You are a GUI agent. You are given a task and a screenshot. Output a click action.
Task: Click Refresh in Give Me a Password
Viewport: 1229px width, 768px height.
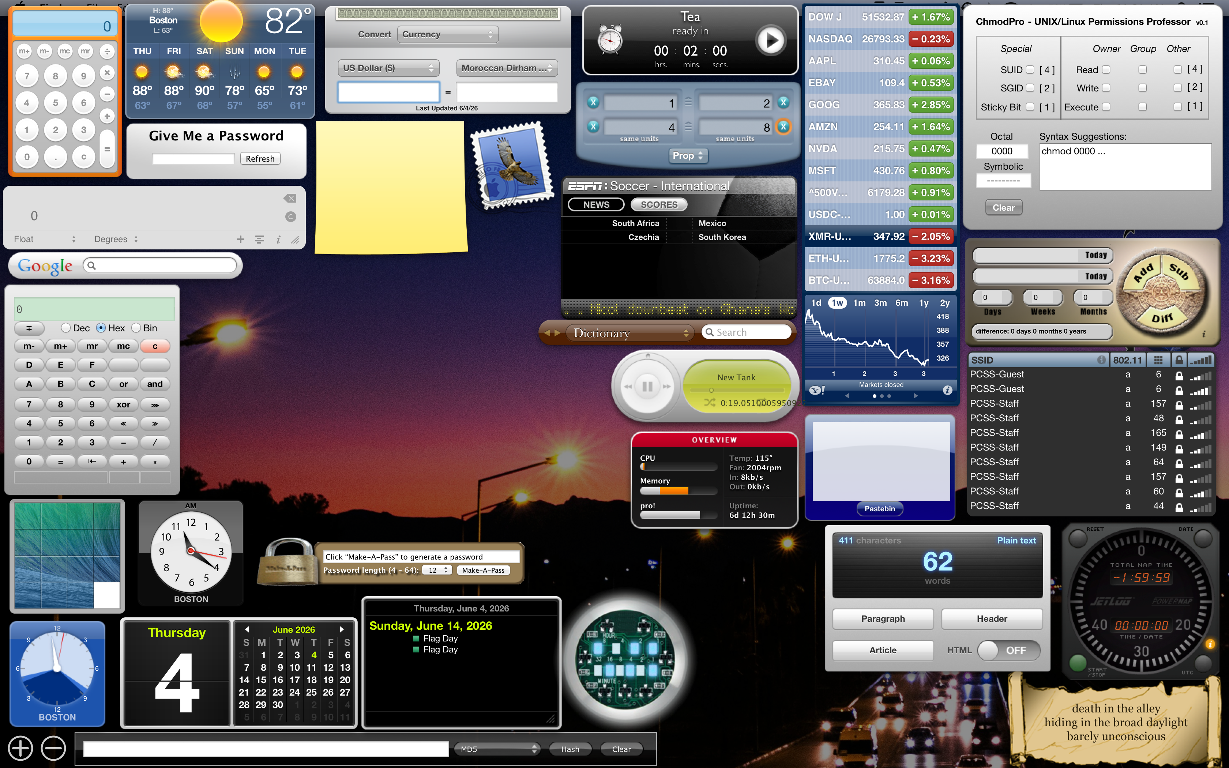pyautogui.click(x=260, y=158)
